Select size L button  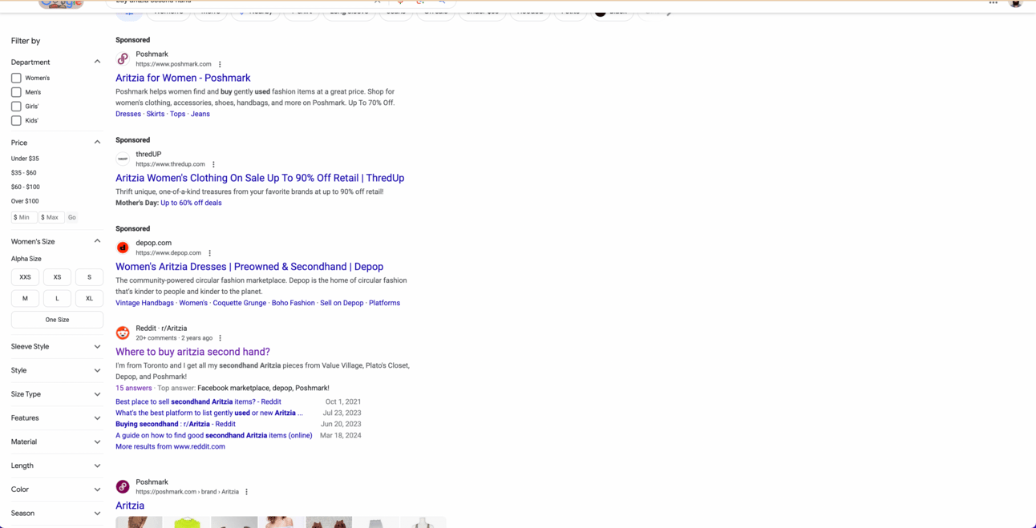point(57,298)
